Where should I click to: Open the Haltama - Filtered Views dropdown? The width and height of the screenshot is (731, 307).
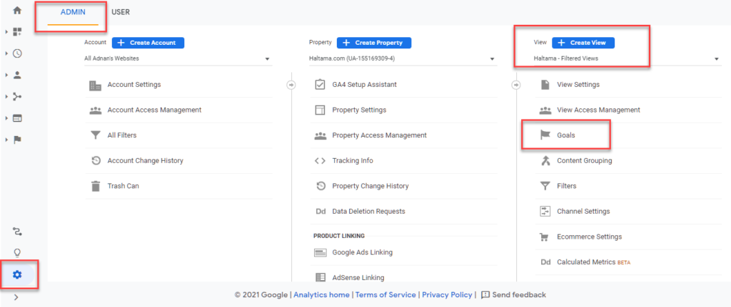(x=627, y=59)
